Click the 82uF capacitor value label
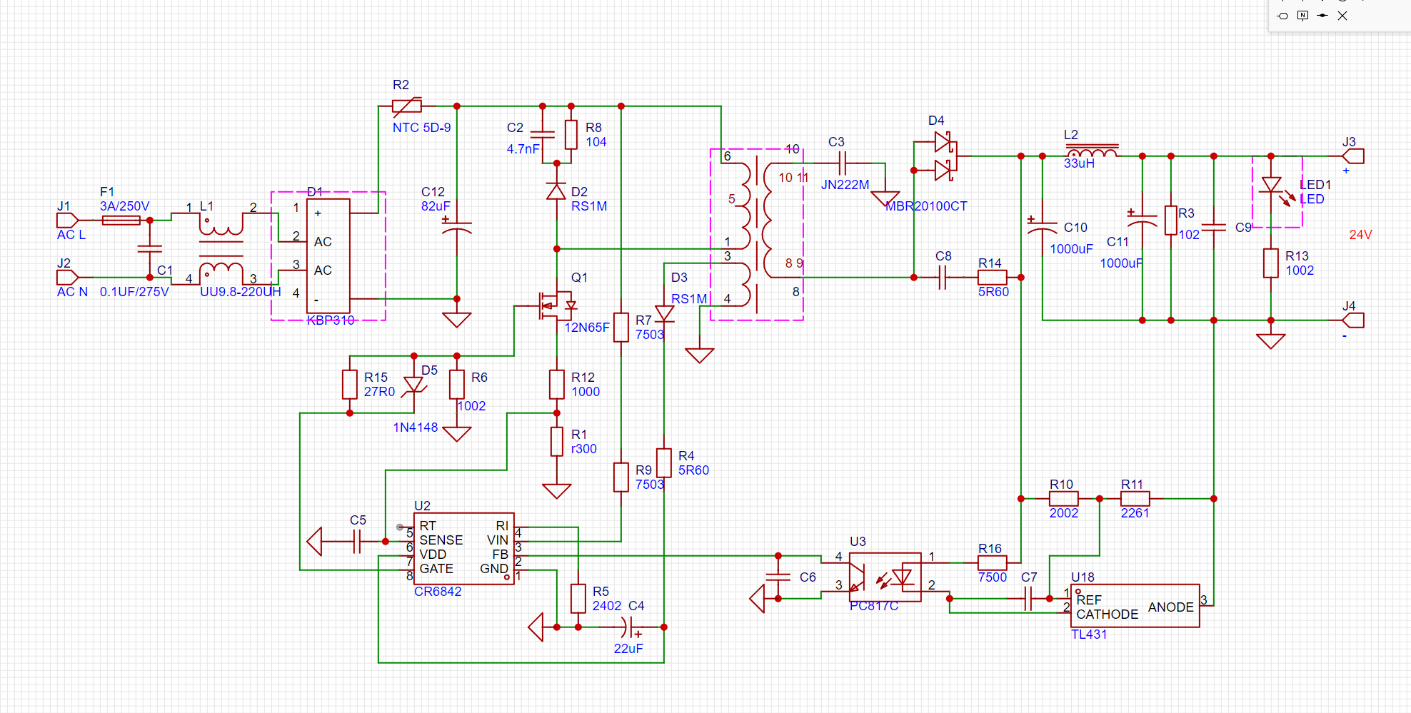 [436, 206]
